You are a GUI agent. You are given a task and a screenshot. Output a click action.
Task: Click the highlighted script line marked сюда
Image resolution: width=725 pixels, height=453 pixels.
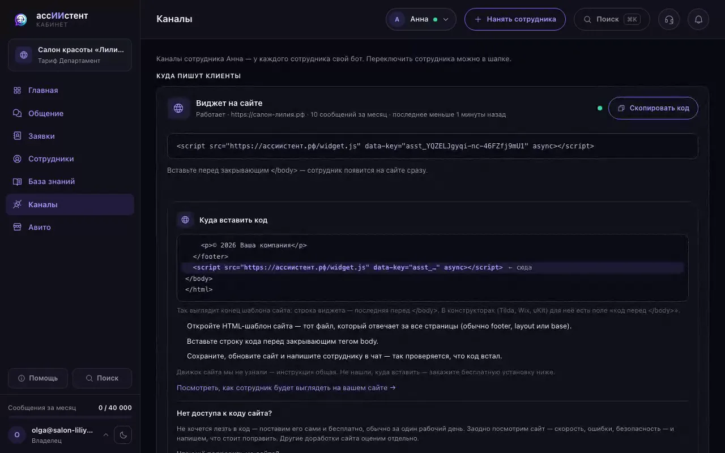[x=433, y=267]
